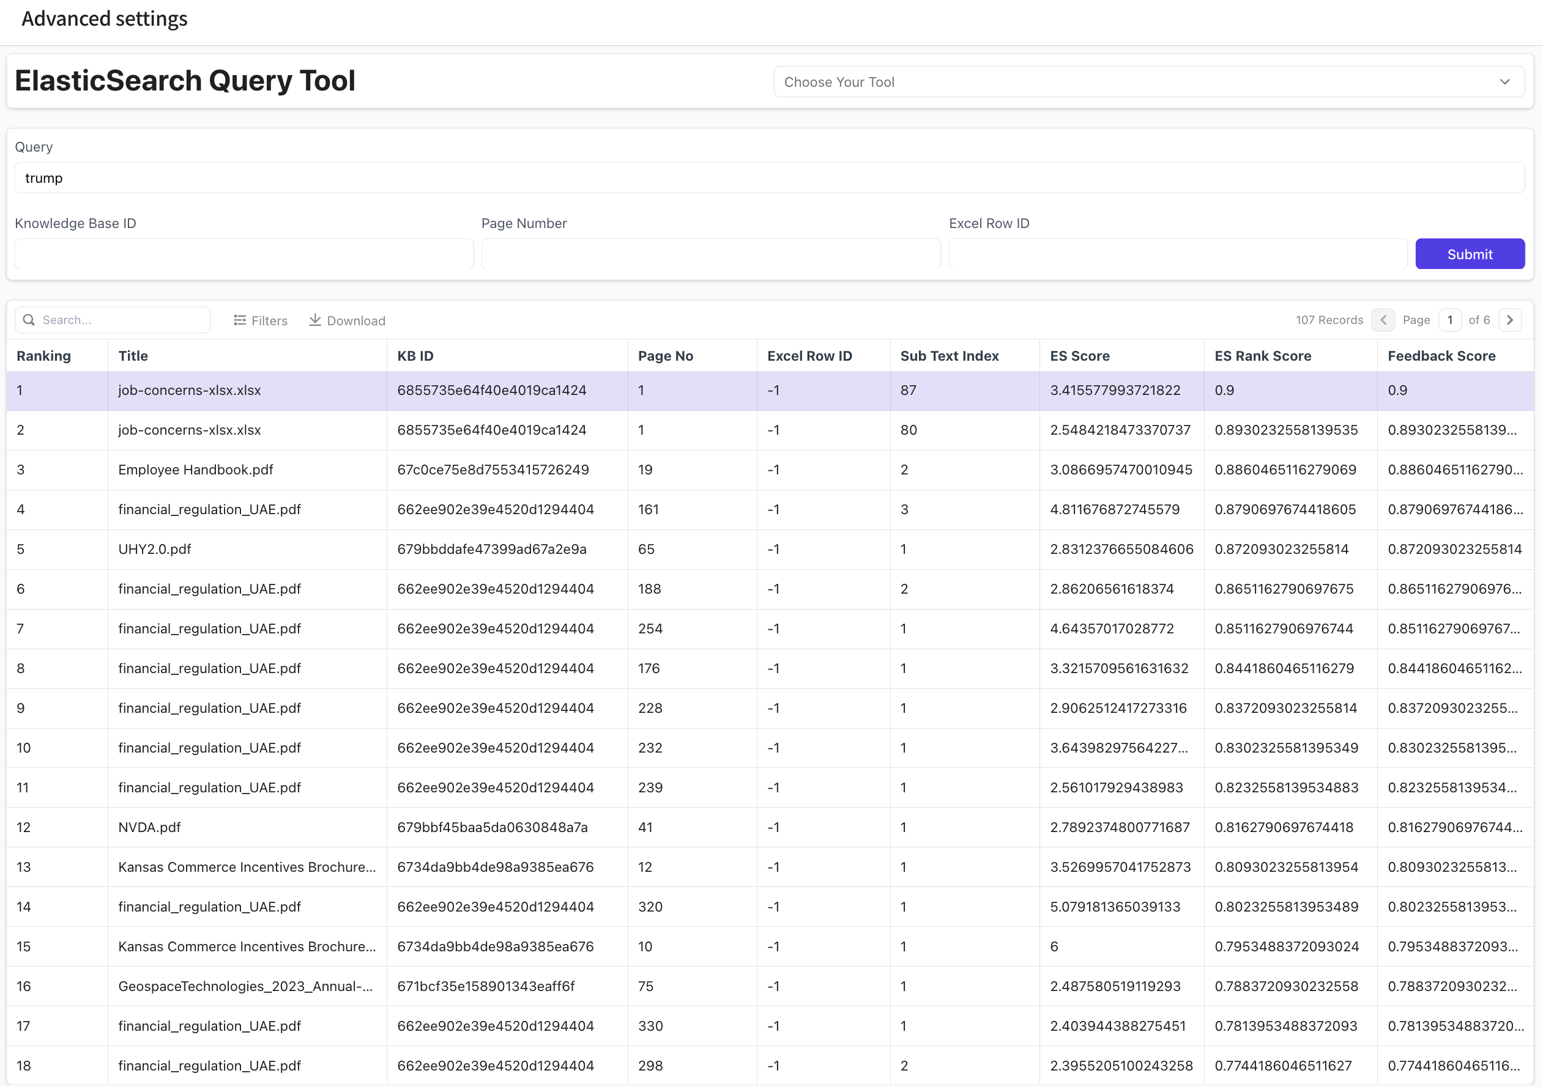Screen dimensions: 1543x1087
Task: Click the Page Number input field
Action: [710, 254]
